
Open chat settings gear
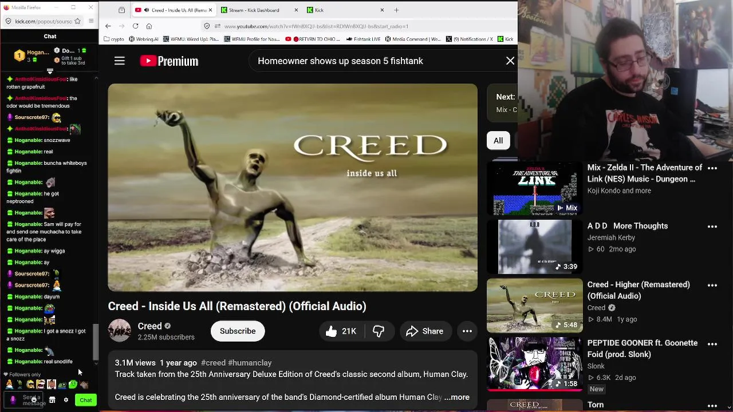point(66,400)
